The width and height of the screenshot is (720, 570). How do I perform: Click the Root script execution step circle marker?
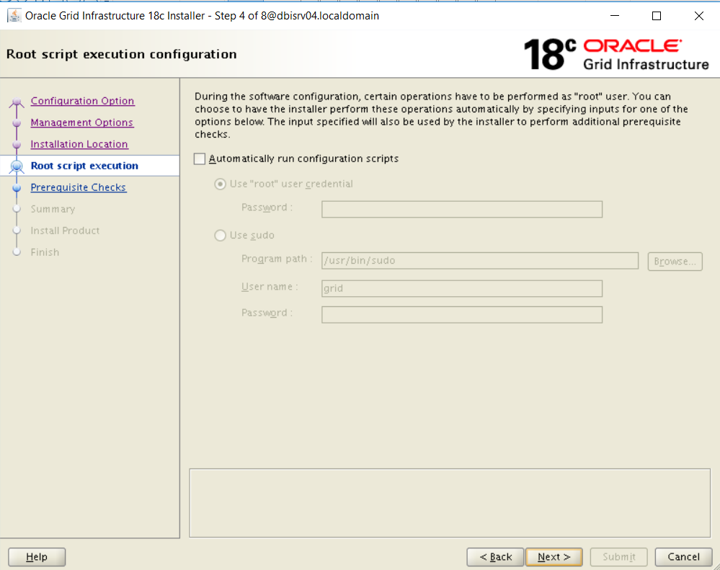(x=17, y=166)
